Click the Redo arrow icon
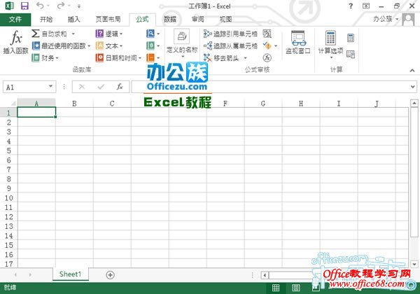 click(x=61, y=6)
